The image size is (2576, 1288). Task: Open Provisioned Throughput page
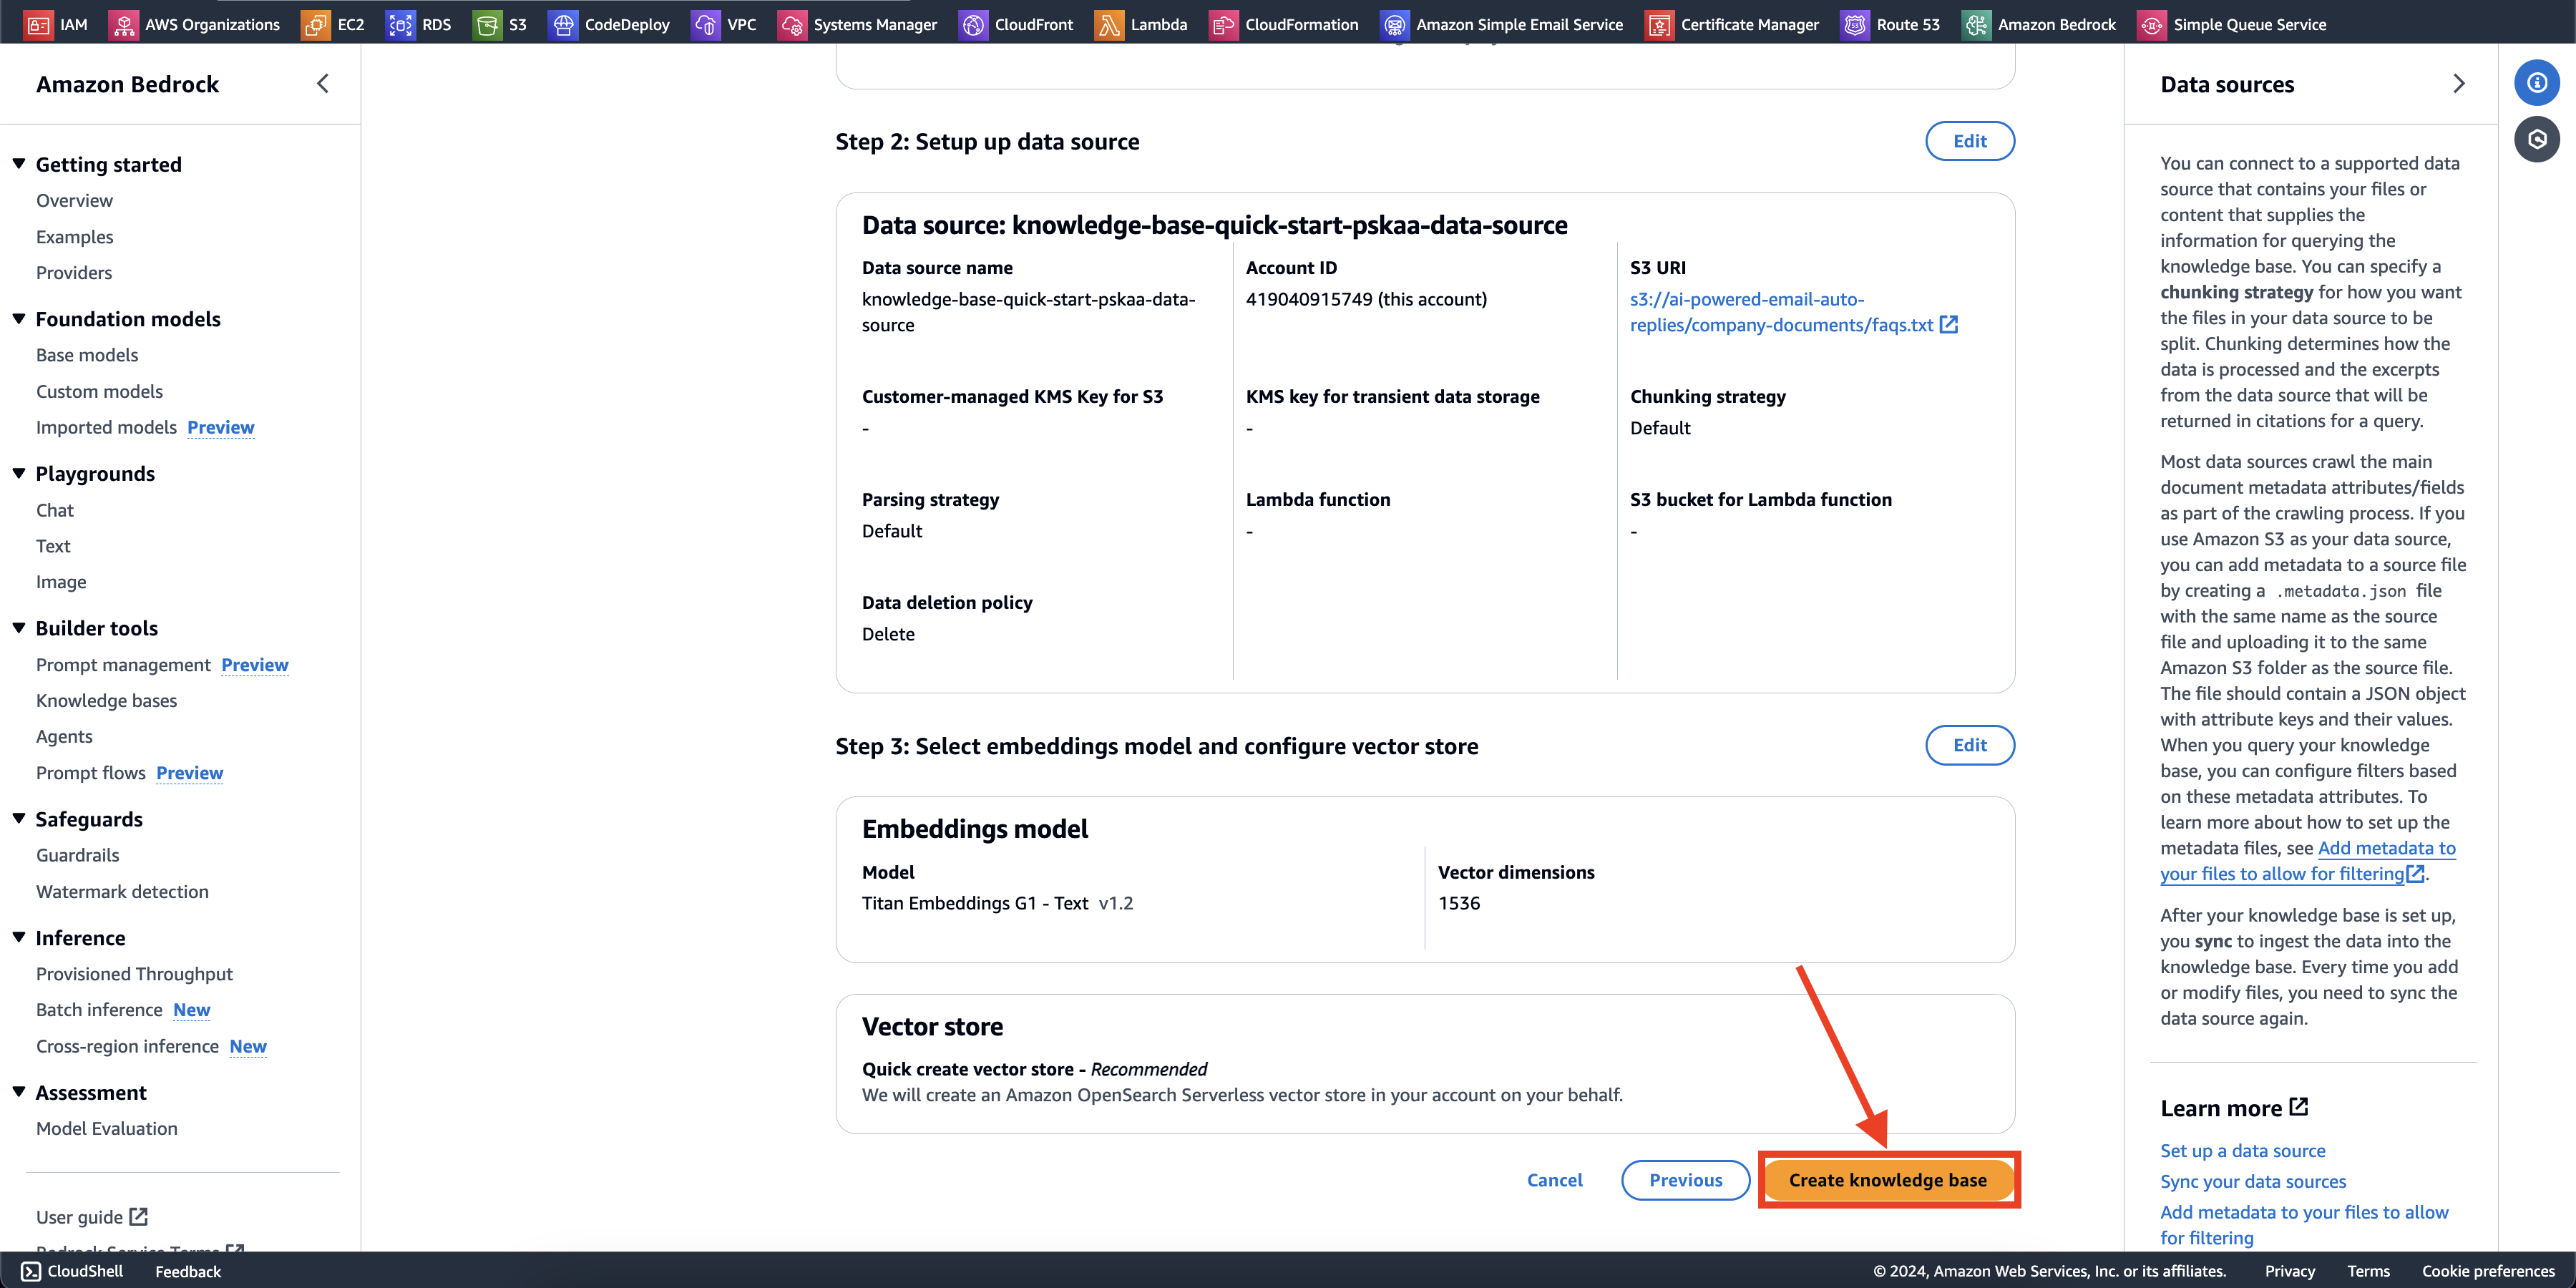tap(134, 974)
